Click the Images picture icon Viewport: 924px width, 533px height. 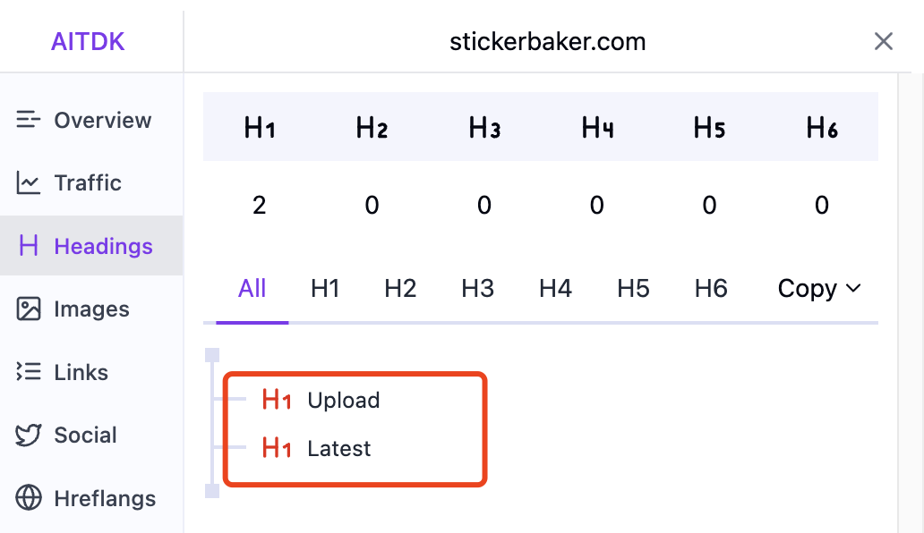pyautogui.click(x=29, y=309)
